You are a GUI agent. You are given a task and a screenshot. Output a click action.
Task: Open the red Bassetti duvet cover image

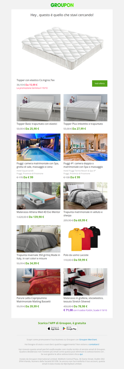click(x=38, y=282)
